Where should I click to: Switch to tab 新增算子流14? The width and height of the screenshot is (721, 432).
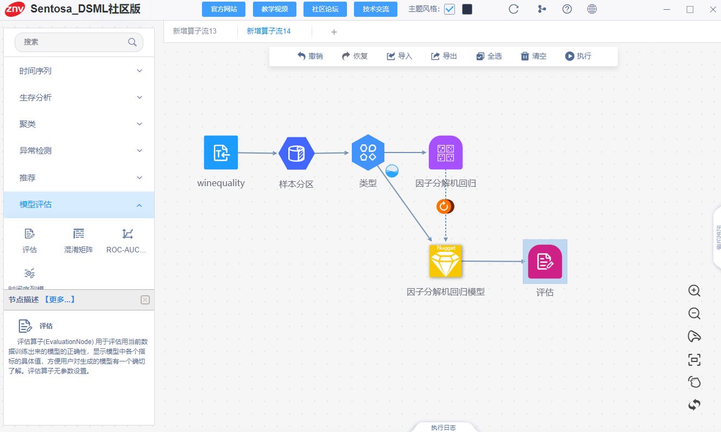[269, 31]
